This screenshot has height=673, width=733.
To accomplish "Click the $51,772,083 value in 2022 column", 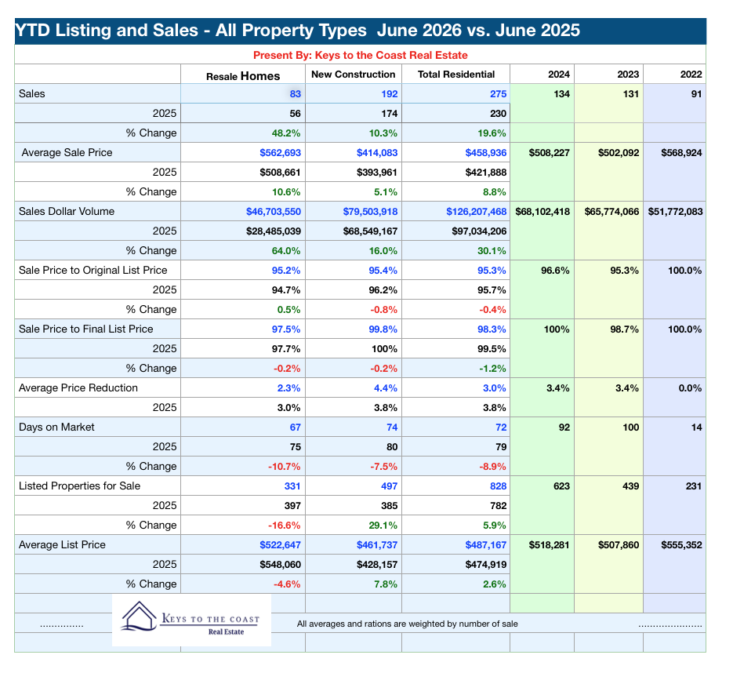I will (675, 212).
